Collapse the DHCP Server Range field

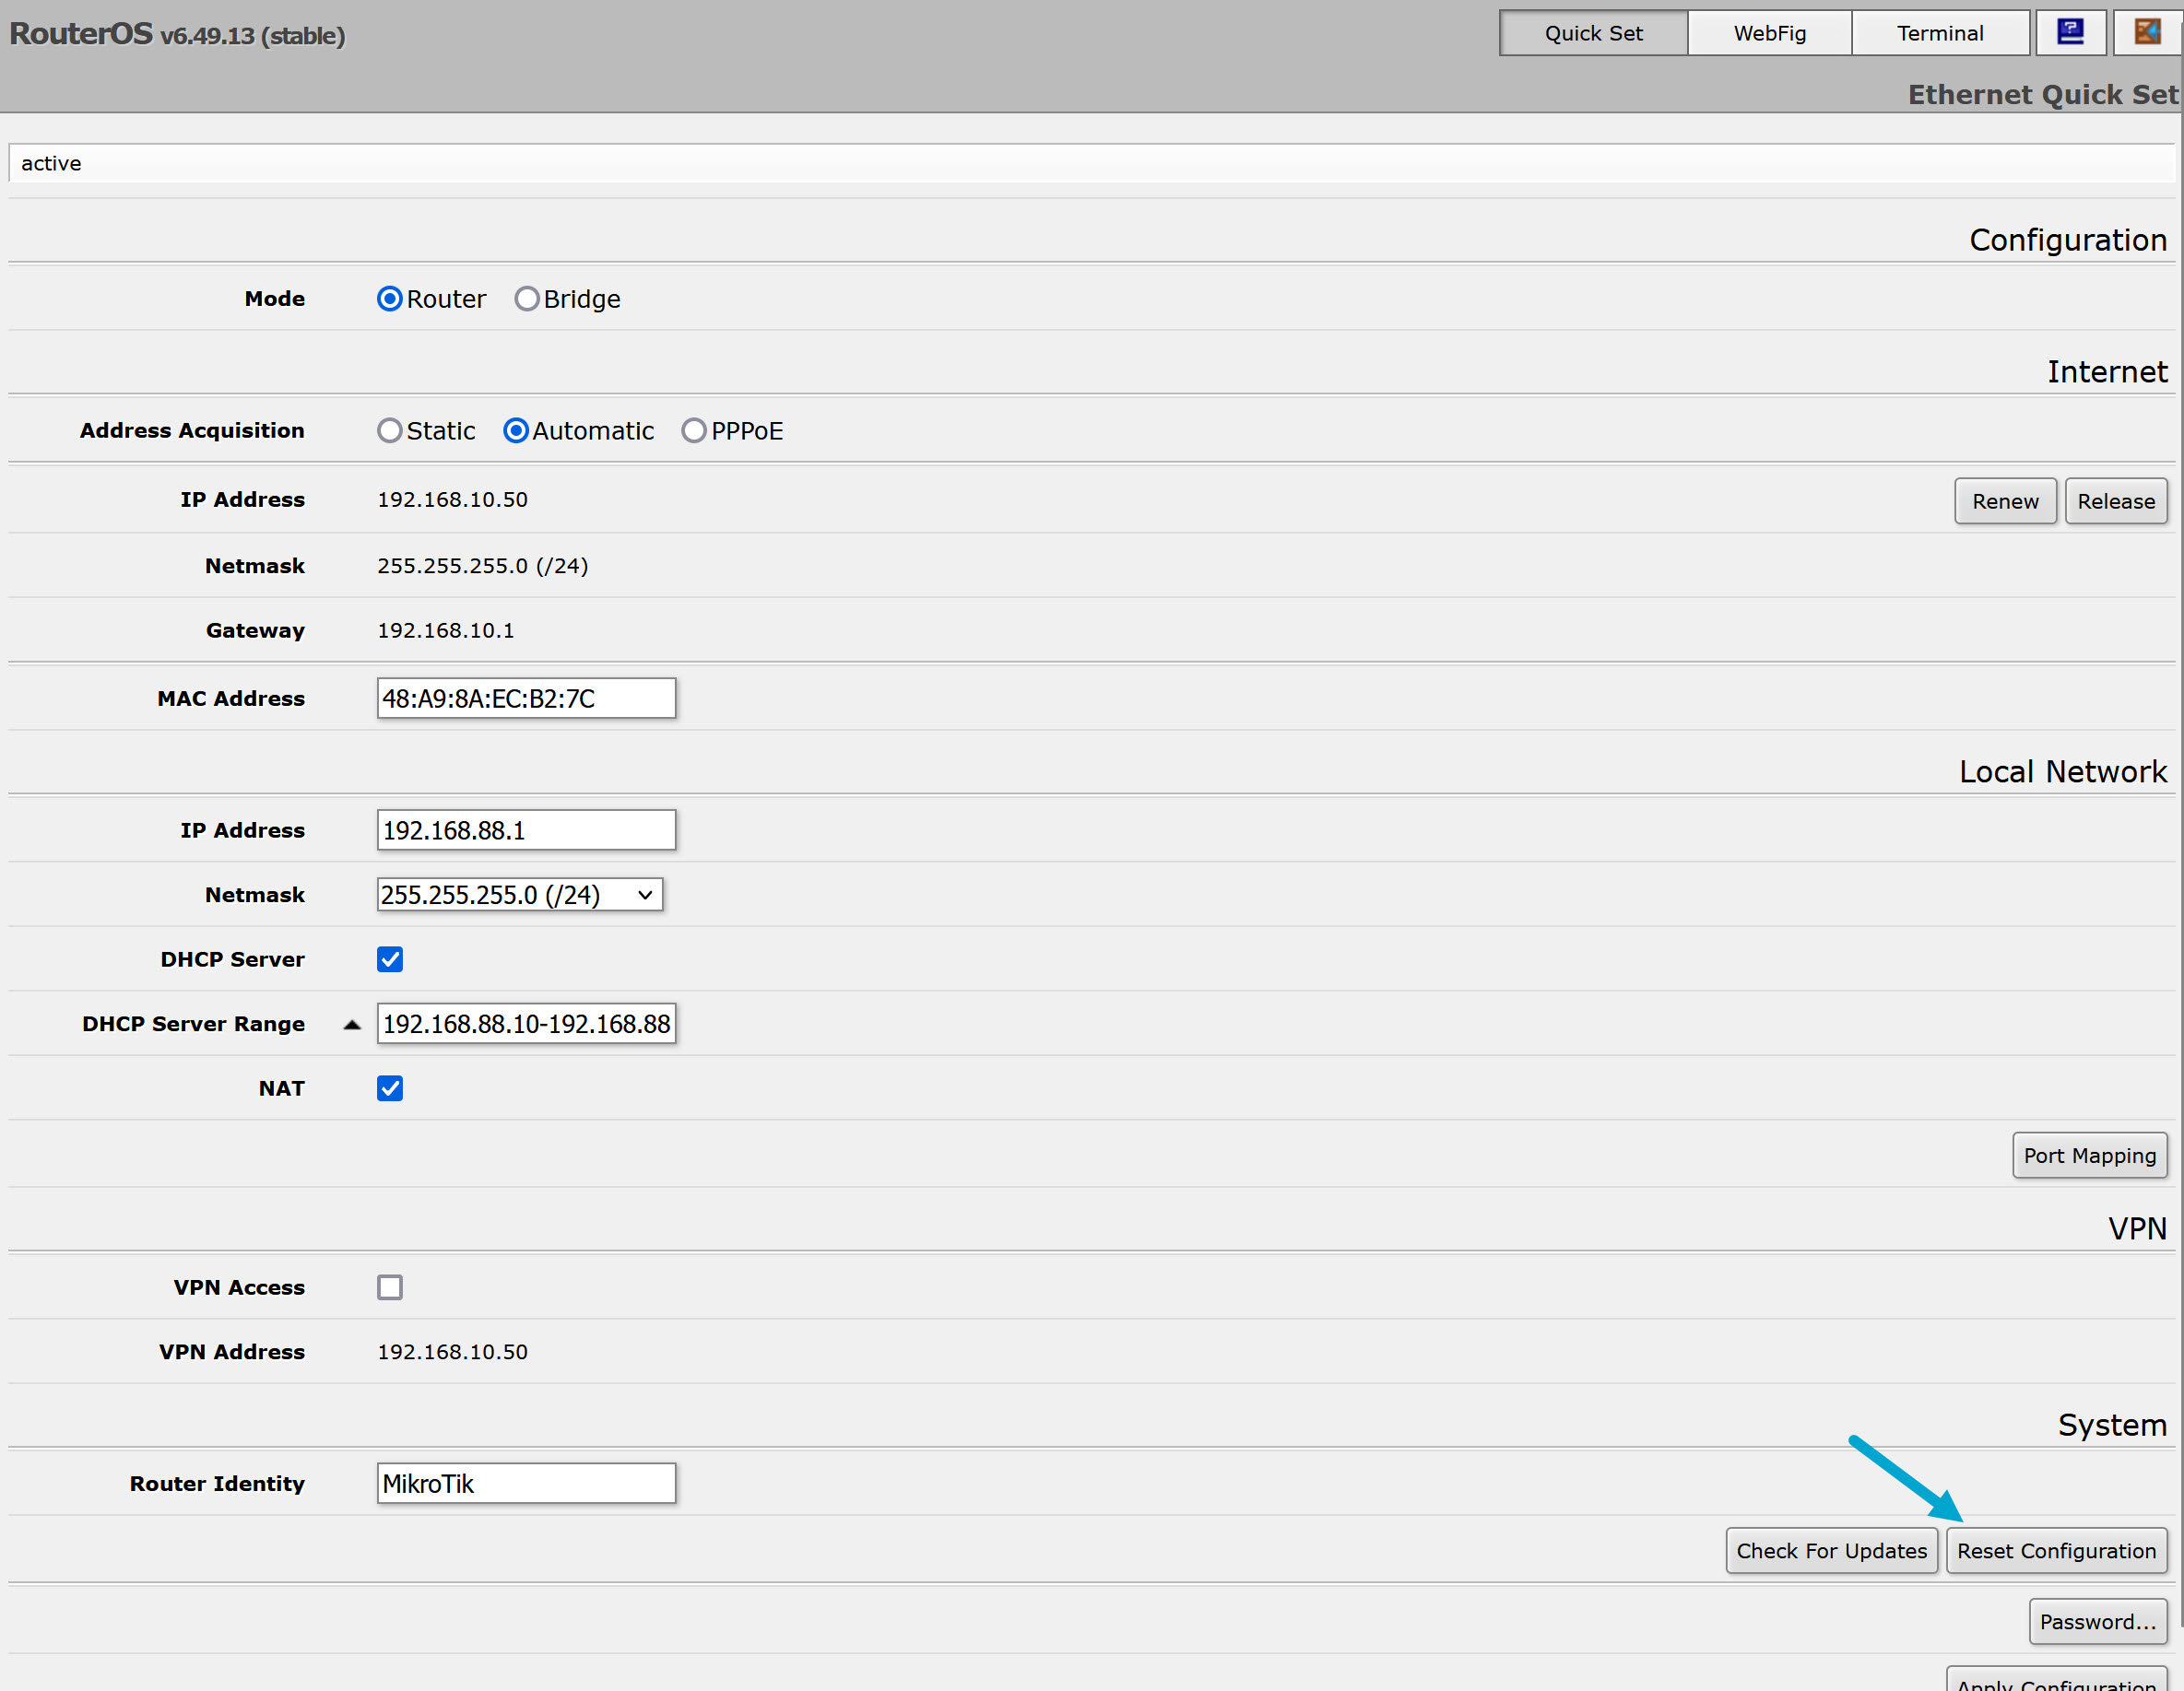point(352,1024)
